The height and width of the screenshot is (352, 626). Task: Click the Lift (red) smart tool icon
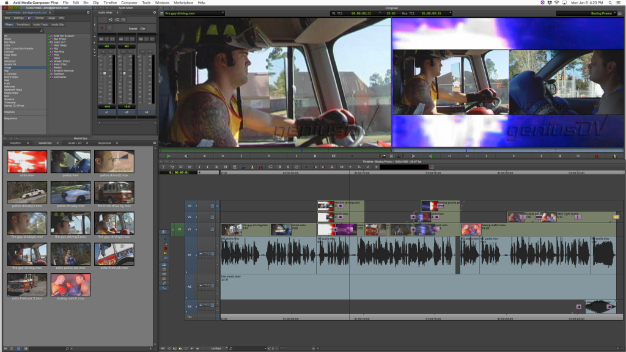pyautogui.click(x=165, y=239)
